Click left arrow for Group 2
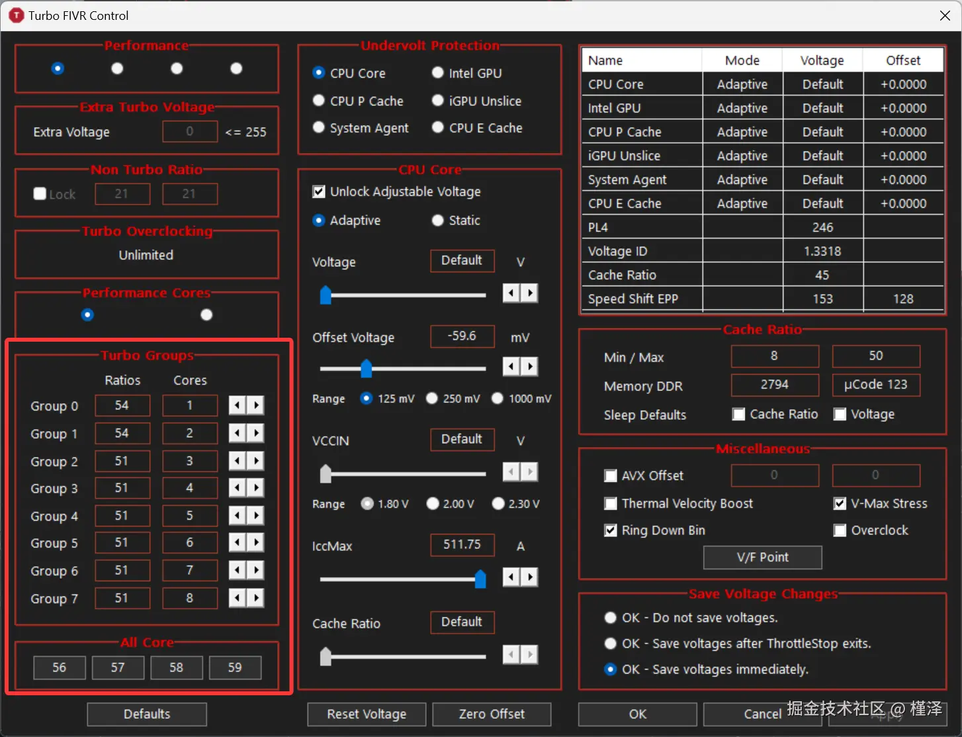 (x=238, y=461)
